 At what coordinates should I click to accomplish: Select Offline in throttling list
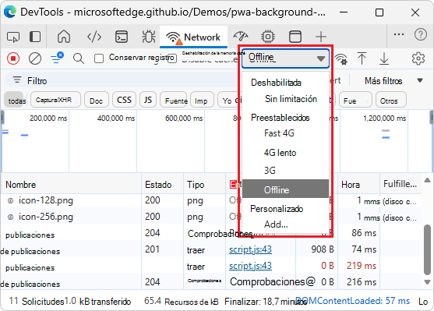point(285,189)
